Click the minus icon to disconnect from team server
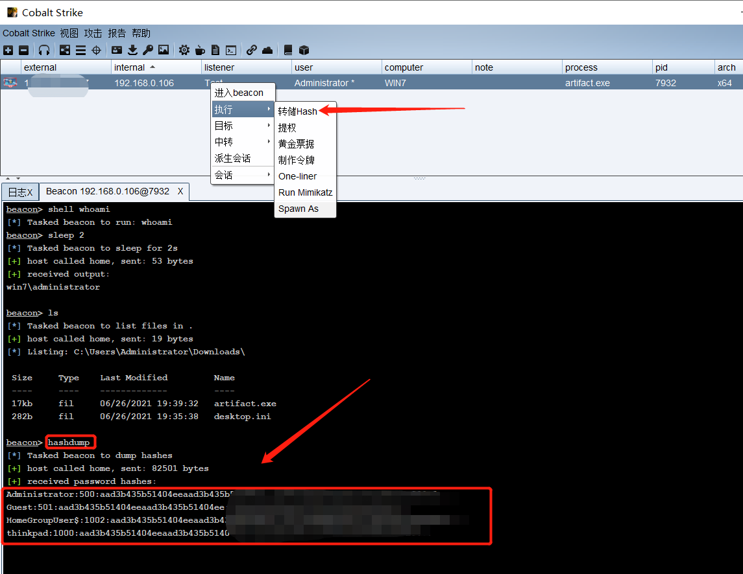743x574 pixels. pyautogui.click(x=24, y=50)
